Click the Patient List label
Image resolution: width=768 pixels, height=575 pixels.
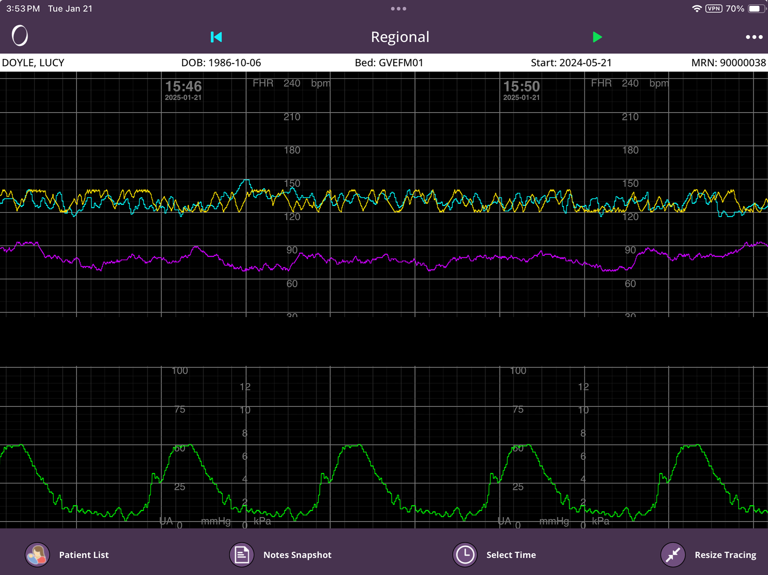[84, 555]
